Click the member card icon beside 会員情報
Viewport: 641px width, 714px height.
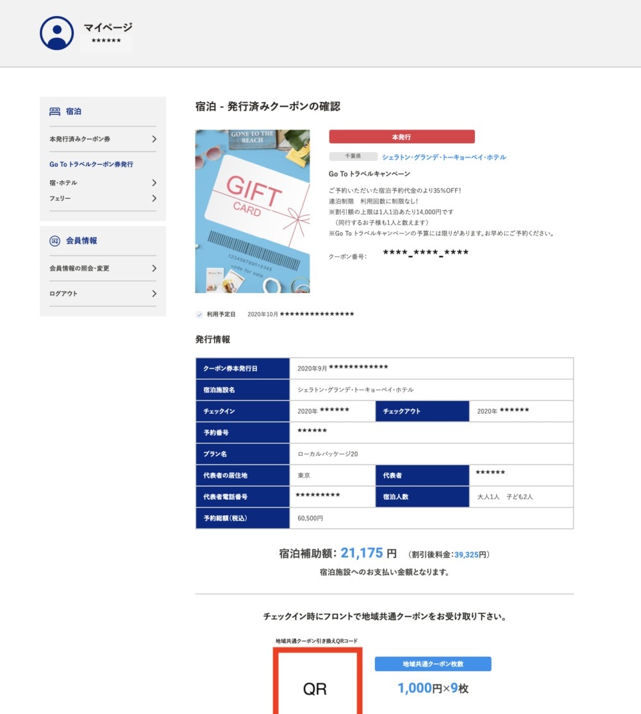click(54, 241)
